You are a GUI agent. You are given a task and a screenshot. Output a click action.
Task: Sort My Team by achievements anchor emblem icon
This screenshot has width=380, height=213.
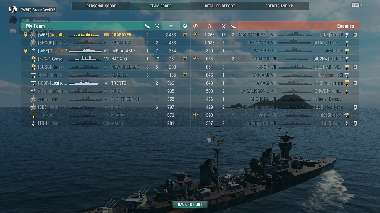pos(185,26)
